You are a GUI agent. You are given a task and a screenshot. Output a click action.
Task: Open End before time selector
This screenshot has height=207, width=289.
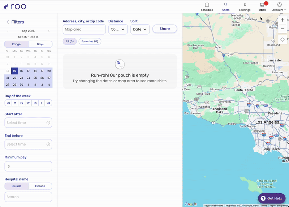pos(28,145)
